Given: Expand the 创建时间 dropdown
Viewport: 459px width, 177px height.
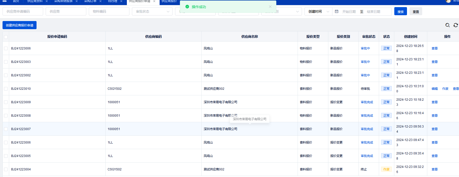Looking at the screenshot, I should 318,11.
